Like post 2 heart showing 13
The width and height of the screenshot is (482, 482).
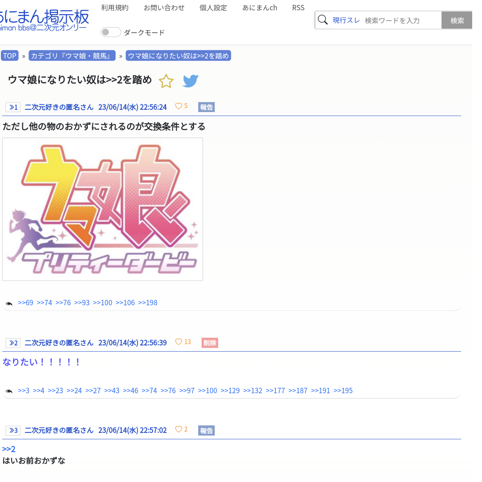click(x=179, y=342)
